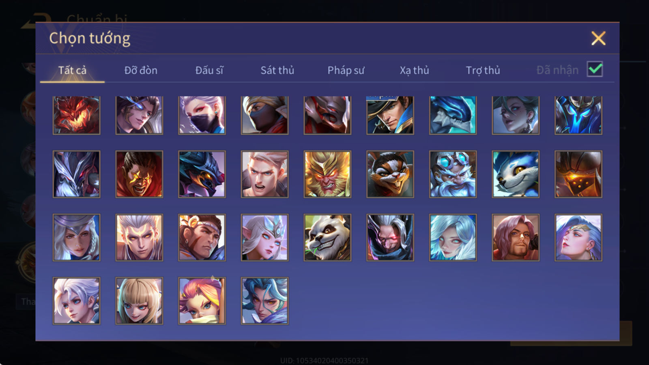This screenshot has width=649, height=365.
Task: Choose the hooded ninja with yellow headband
Action: (x=264, y=115)
